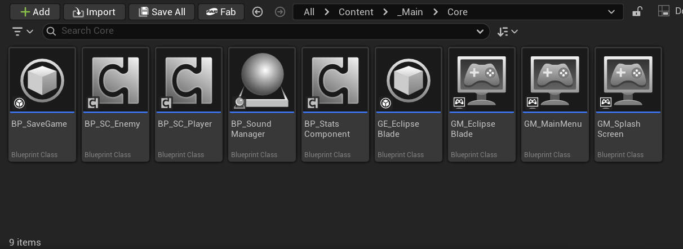Click the BP_SaveGame blueprint thumbnail
Image resolution: width=683 pixels, height=249 pixels.
pyautogui.click(x=42, y=80)
